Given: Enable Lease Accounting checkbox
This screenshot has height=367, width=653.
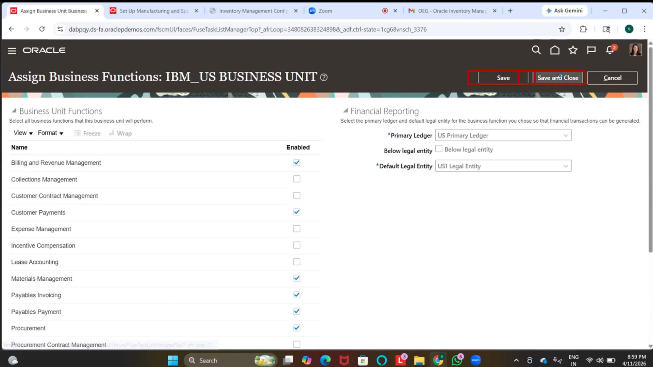Looking at the screenshot, I should [x=297, y=262].
